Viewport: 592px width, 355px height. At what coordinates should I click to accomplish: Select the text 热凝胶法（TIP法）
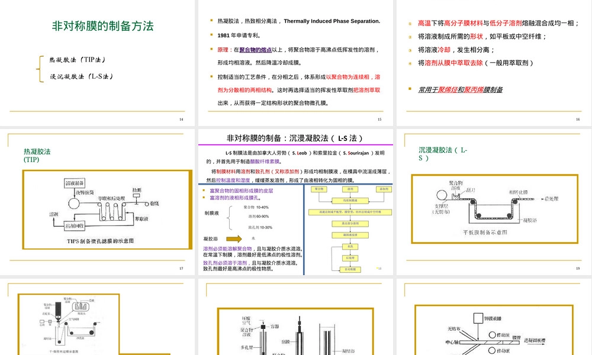(x=78, y=60)
